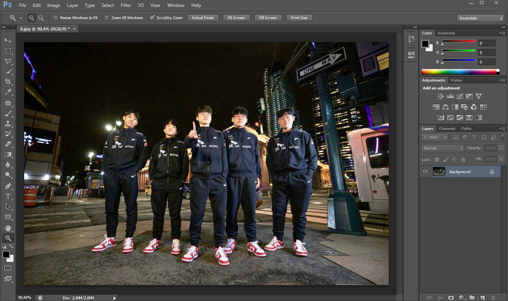Switch to the Swatches tab

coord(446,33)
